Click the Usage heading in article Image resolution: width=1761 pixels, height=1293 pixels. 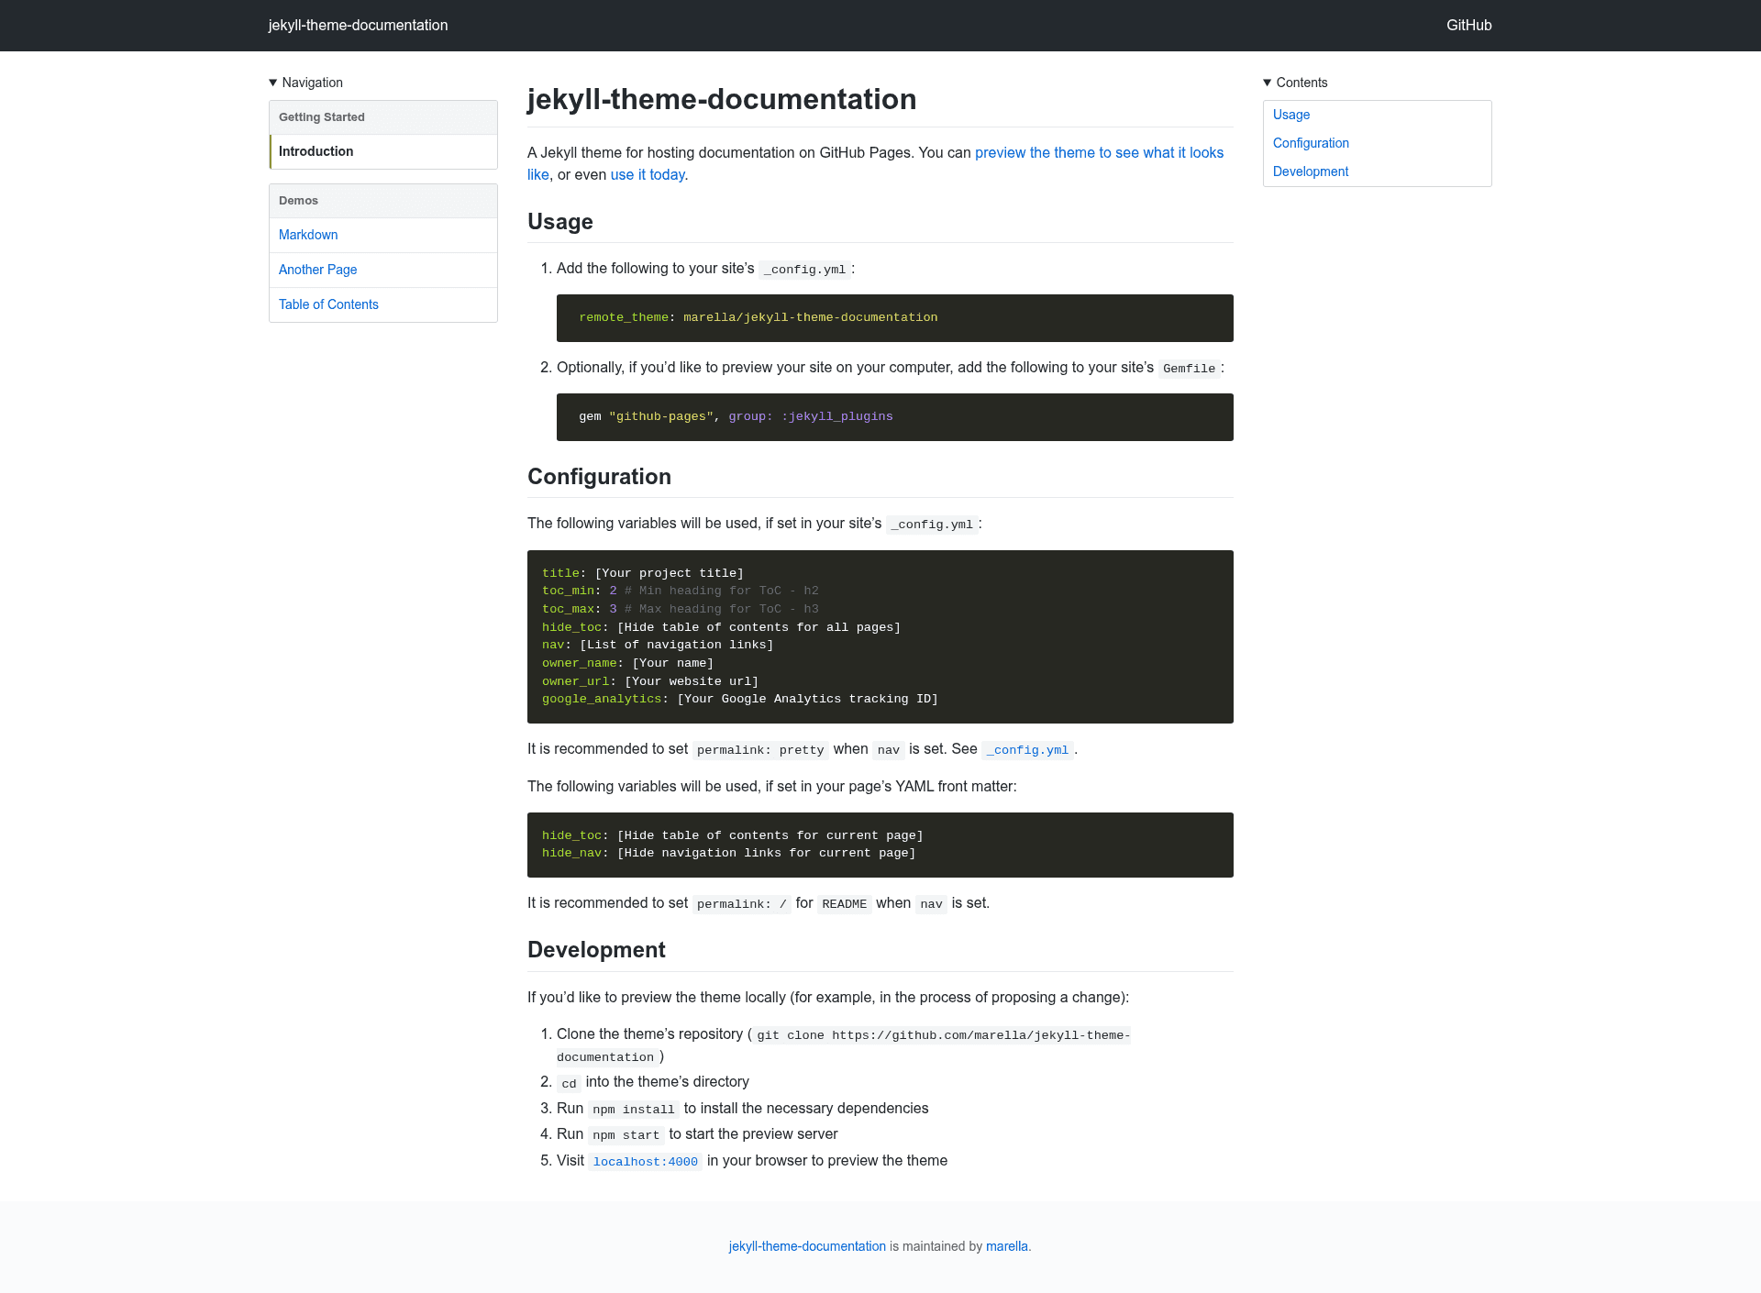pyautogui.click(x=560, y=222)
